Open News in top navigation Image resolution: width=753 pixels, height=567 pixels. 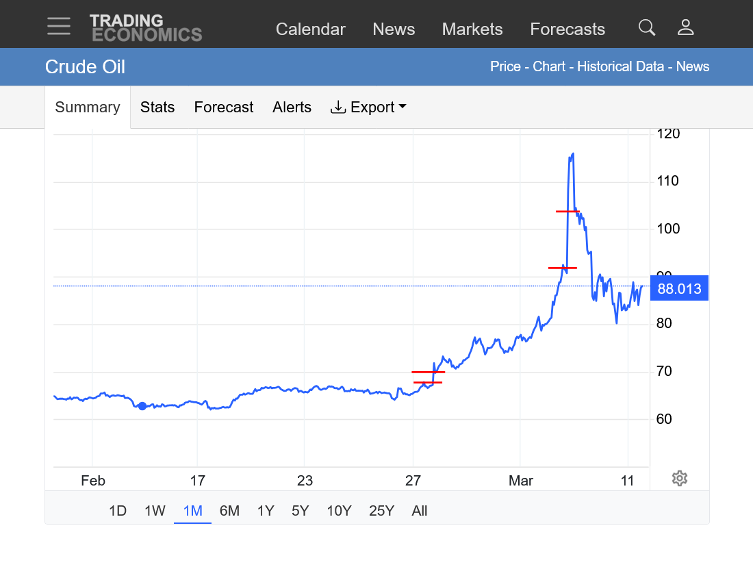coord(394,29)
